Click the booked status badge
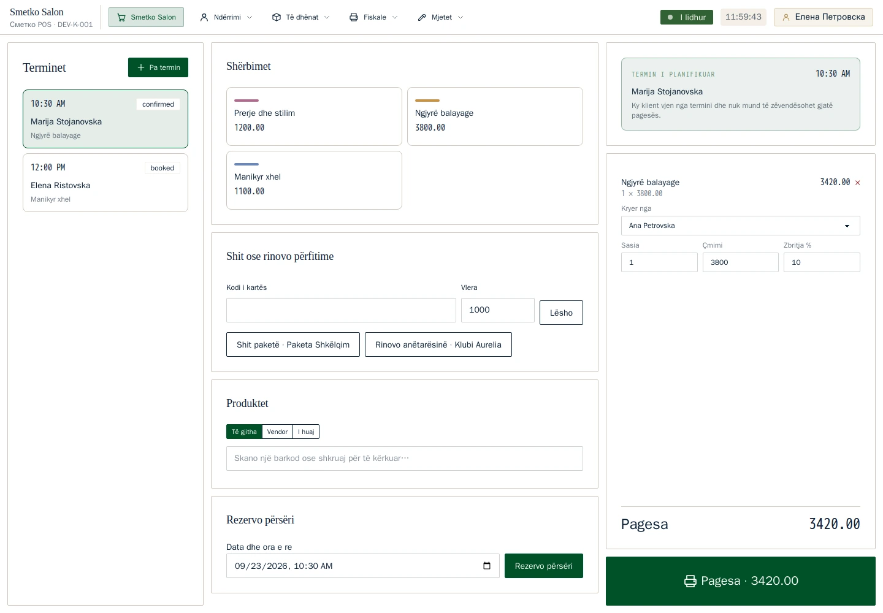 162,168
